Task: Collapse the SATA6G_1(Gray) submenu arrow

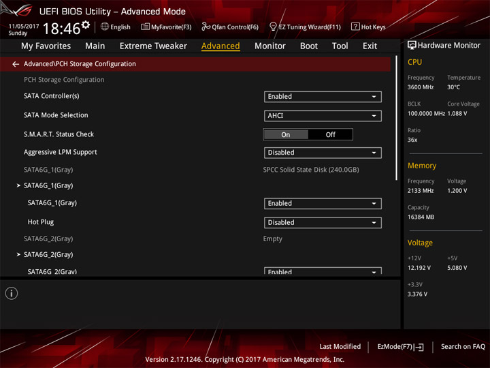Action: pyautogui.click(x=18, y=185)
